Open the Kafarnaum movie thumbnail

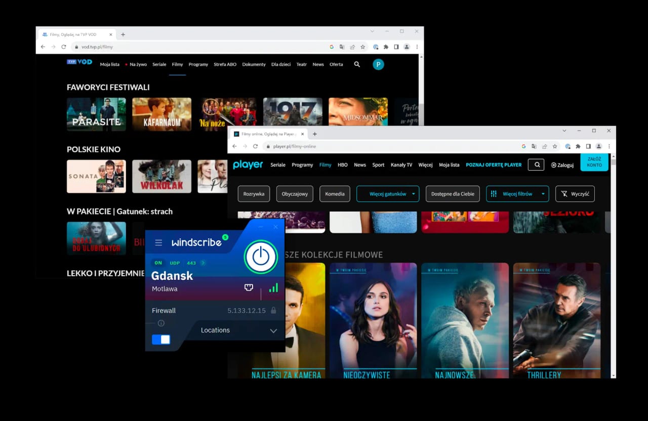pos(161,114)
